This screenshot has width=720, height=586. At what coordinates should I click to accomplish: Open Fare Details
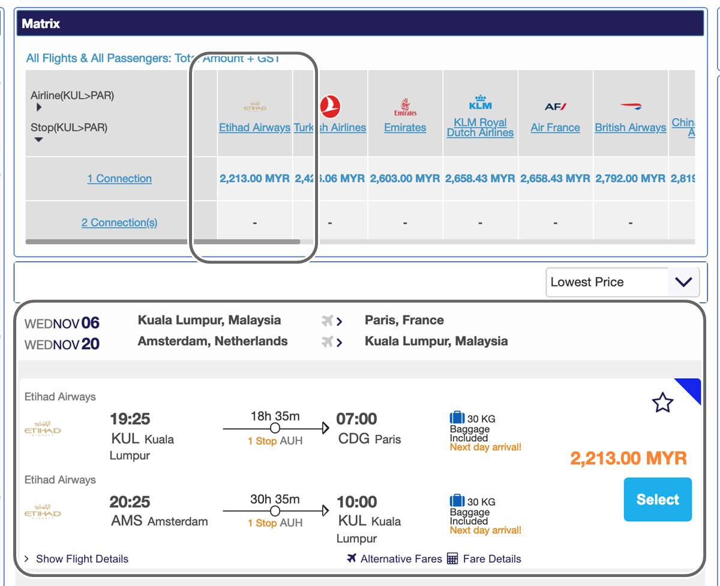492,559
